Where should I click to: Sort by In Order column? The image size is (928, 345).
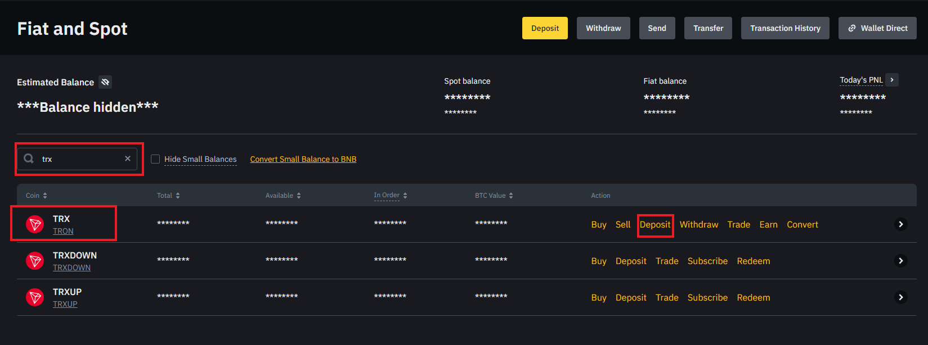click(391, 196)
